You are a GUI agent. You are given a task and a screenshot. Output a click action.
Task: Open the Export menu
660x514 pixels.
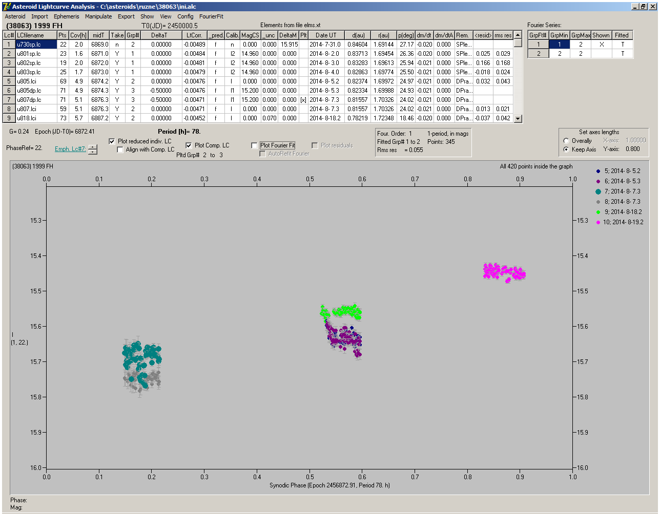[126, 16]
